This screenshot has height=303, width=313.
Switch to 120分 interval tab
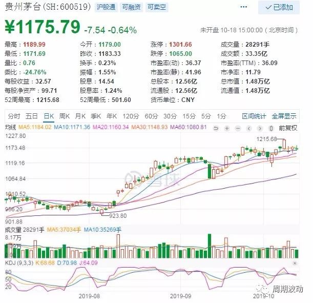coord(131,116)
